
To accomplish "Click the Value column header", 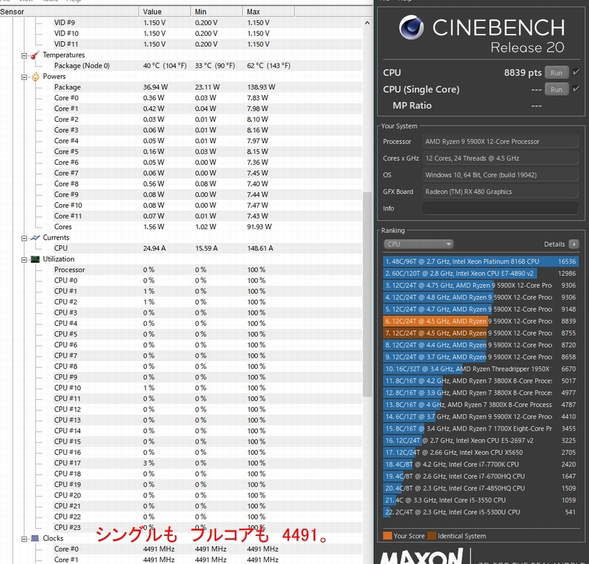I will pos(164,12).
